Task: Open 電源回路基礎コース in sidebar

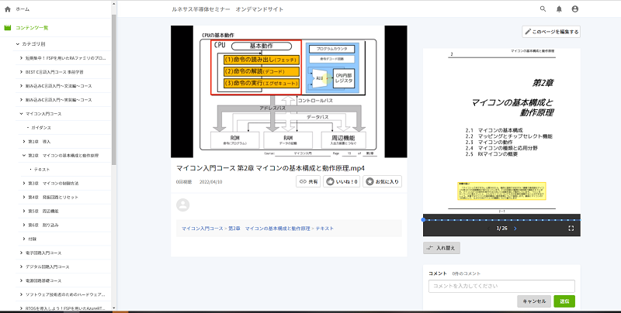Action: point(43,280)
